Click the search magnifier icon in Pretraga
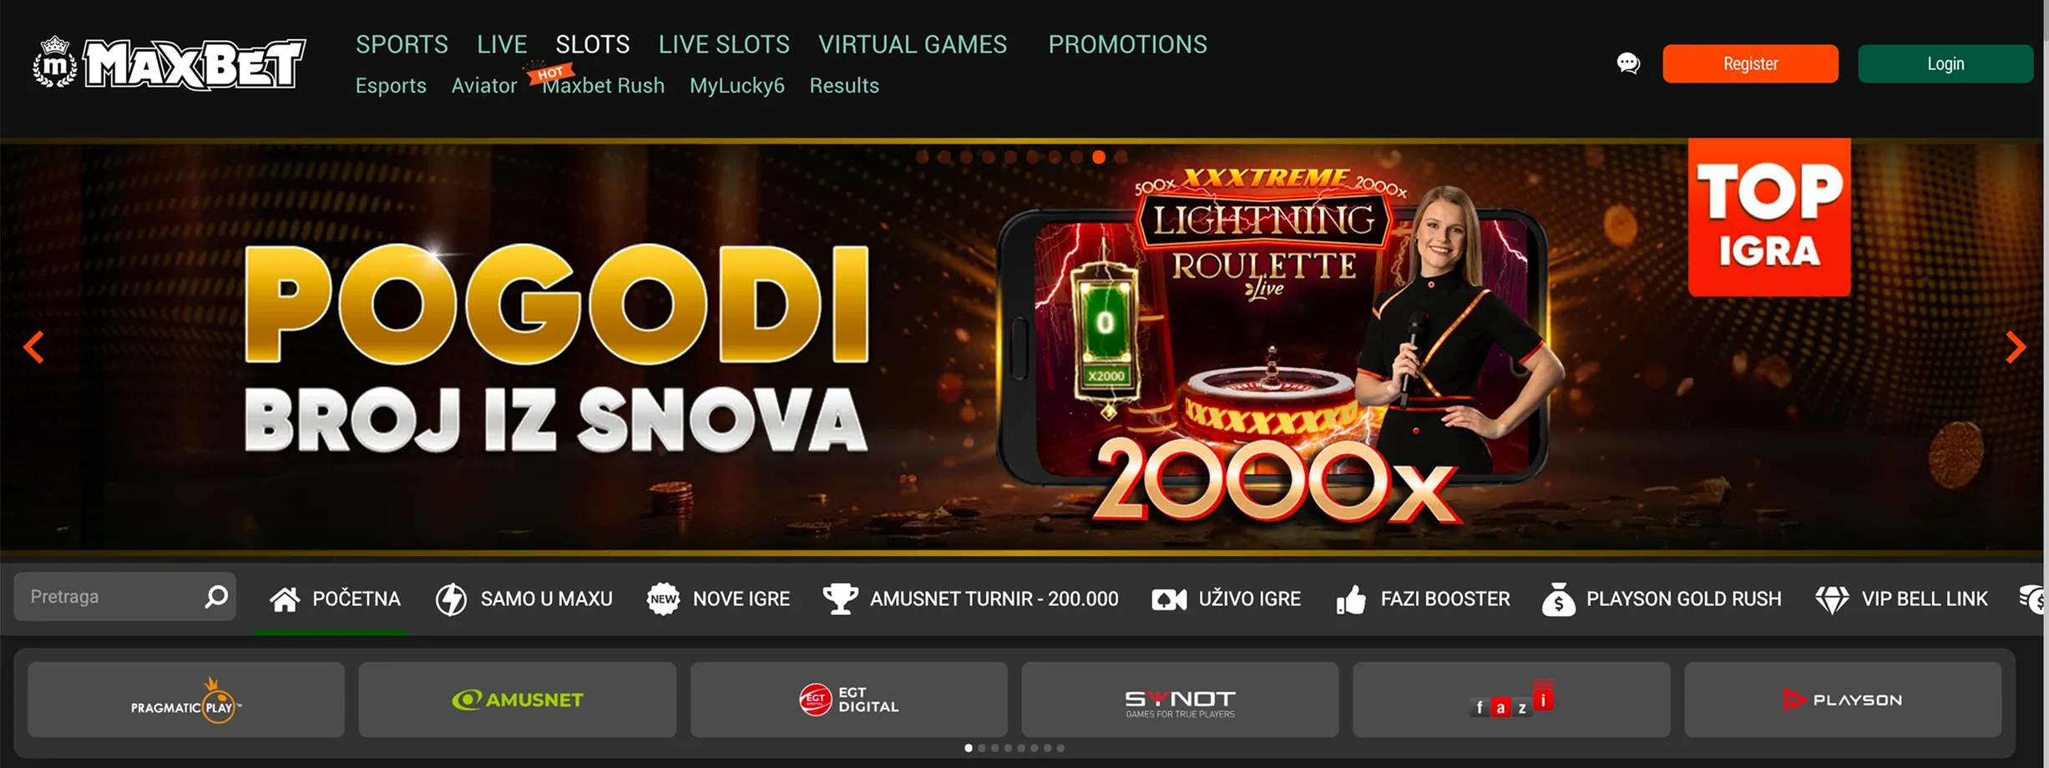Image resolution: width=2049 pixels, height=768 pixels. coord(216,597)
